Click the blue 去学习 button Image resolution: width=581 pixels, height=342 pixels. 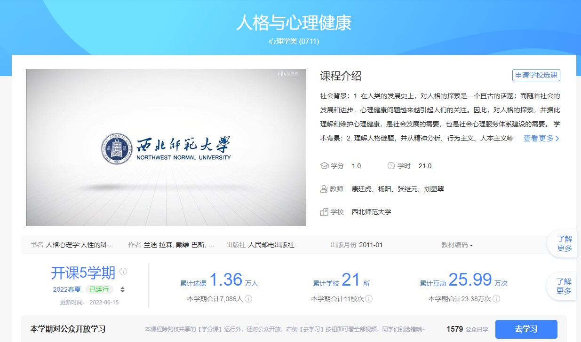(526, 329)
